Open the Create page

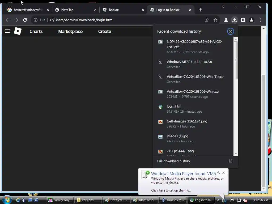pyautogui.click(x=104, y=31)
